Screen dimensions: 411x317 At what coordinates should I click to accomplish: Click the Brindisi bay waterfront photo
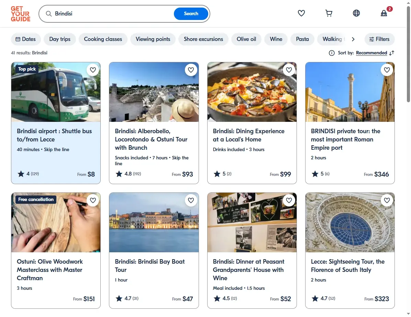point(154,222)
